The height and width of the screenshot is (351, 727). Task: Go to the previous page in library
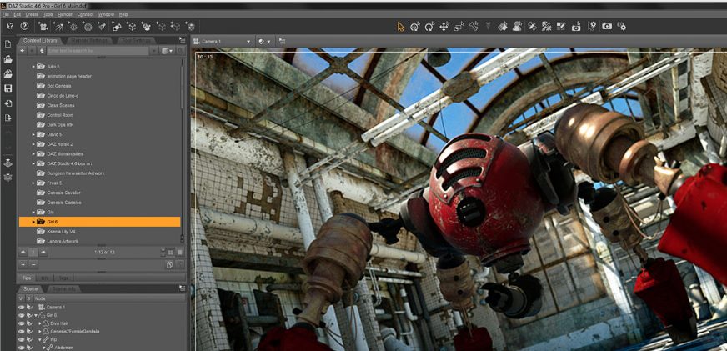click(x=23, y=252)
